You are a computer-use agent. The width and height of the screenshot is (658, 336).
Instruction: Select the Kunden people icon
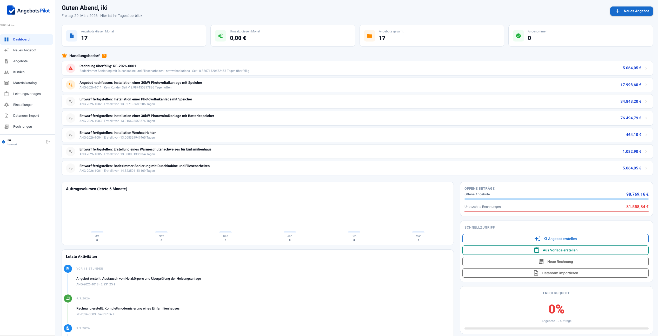pyautogui.click(x=6, y=72)
